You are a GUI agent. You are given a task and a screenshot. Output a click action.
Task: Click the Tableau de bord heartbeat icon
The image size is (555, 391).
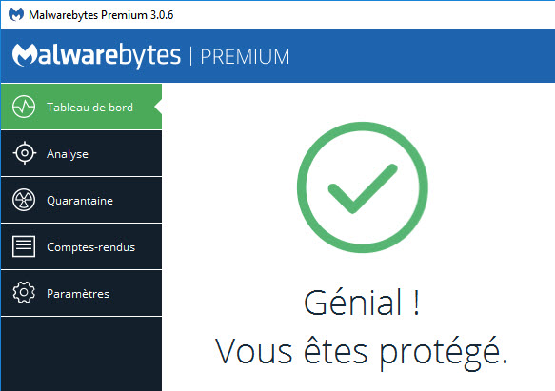click(x=24, y=107)
